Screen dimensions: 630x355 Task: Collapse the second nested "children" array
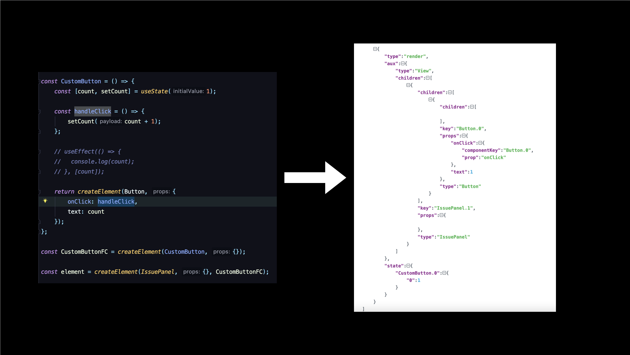450,92
